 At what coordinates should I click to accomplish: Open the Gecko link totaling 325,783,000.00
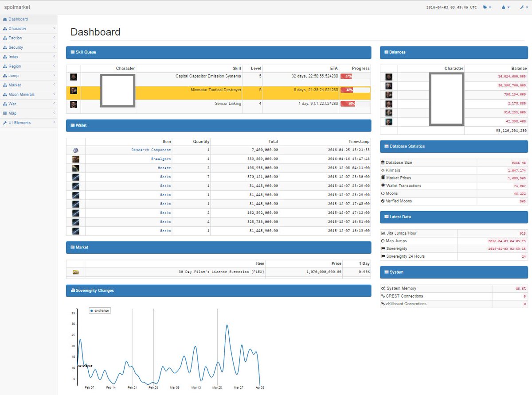pos(165,222)
